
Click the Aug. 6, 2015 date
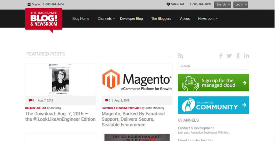point(122,101)
